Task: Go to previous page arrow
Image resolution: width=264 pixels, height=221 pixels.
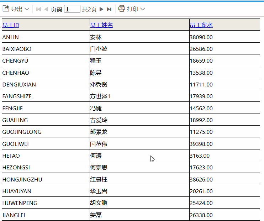Action: [x=46, y=9]
